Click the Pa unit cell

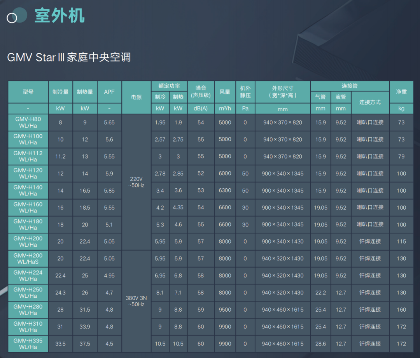[245, 109]
